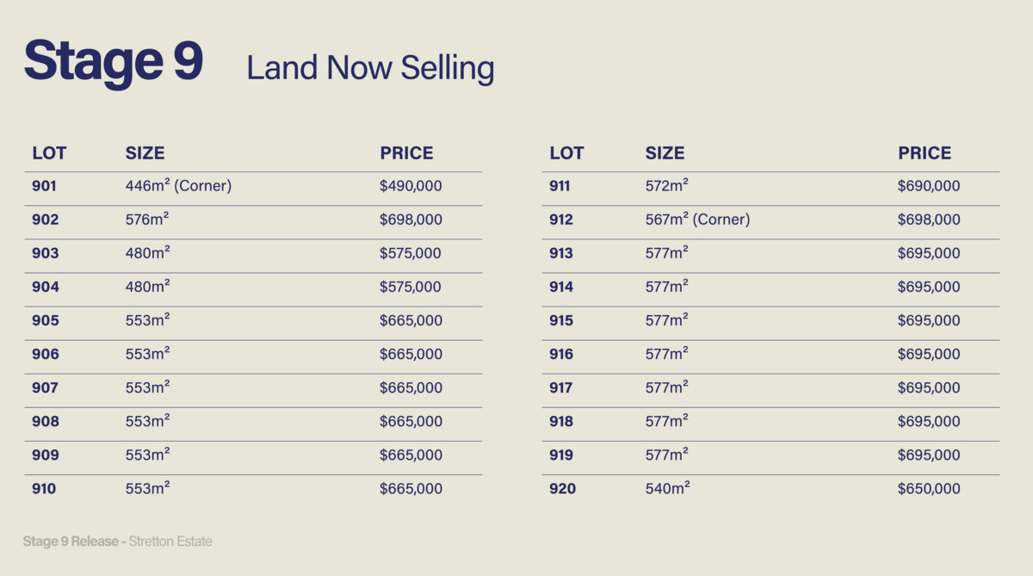Click the 576m² size of lot 902
Viewport: 1033px width, 576px height.
147,220
